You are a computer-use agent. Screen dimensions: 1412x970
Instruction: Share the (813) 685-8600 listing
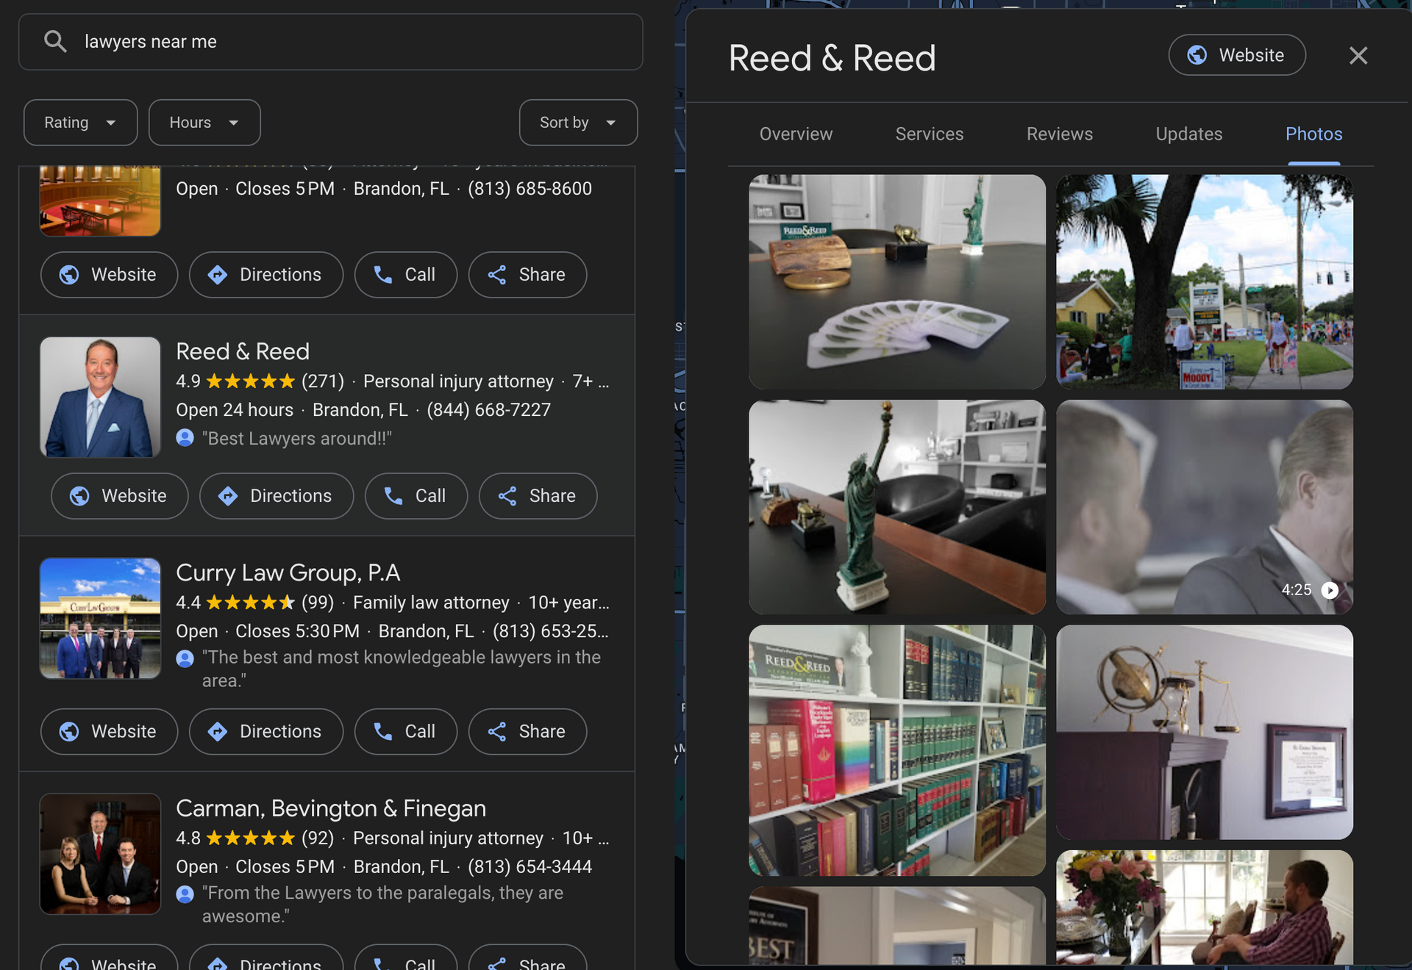pyautogui.click(x=528, y=275)
